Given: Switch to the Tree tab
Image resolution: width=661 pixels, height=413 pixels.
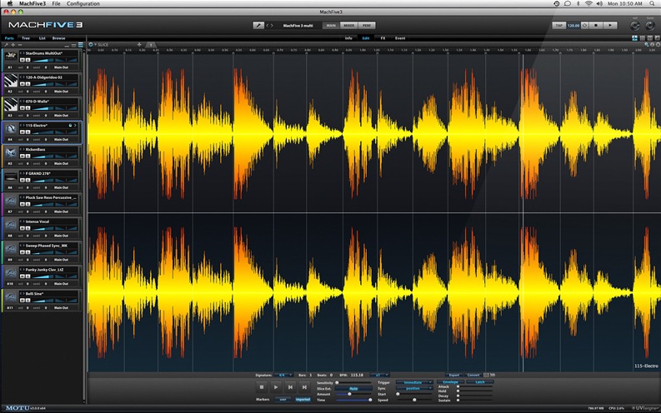Looking at the screenshot, I should tap(26, 38).
